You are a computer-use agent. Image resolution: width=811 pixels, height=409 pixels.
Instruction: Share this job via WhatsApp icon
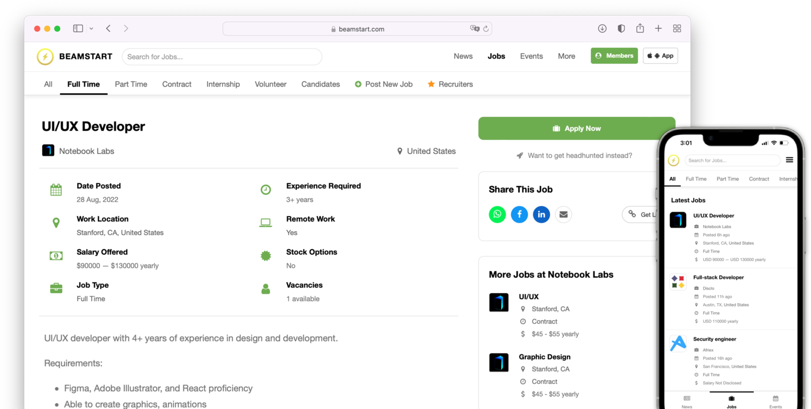(x=497, y=215)
